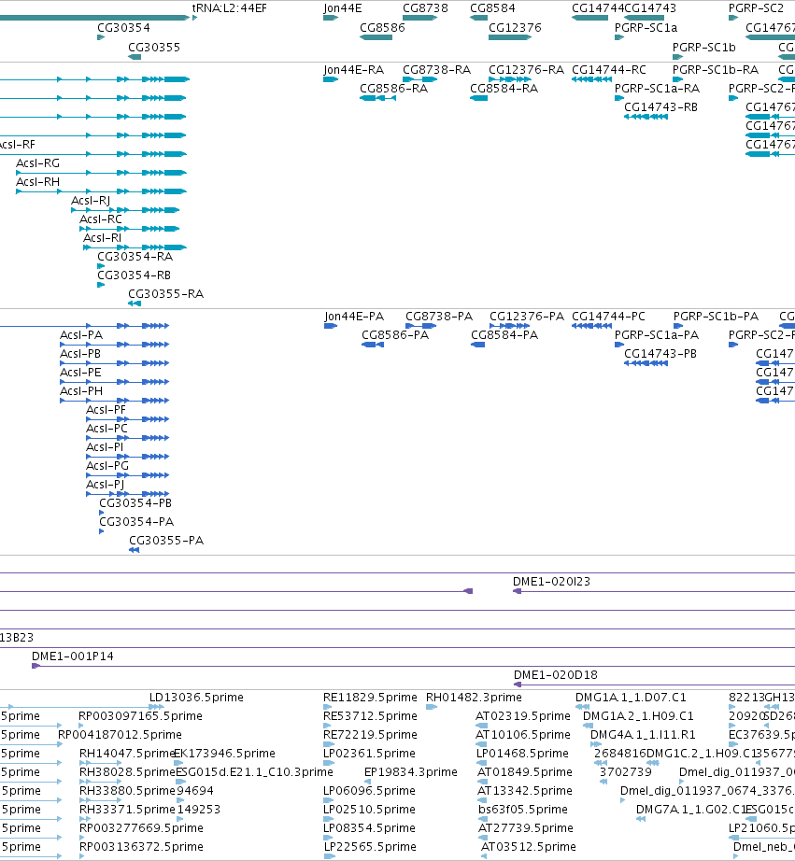Click the RH01482.3prime EST label
This screenshot has height=861, width=795.
(x=474, y=698)
